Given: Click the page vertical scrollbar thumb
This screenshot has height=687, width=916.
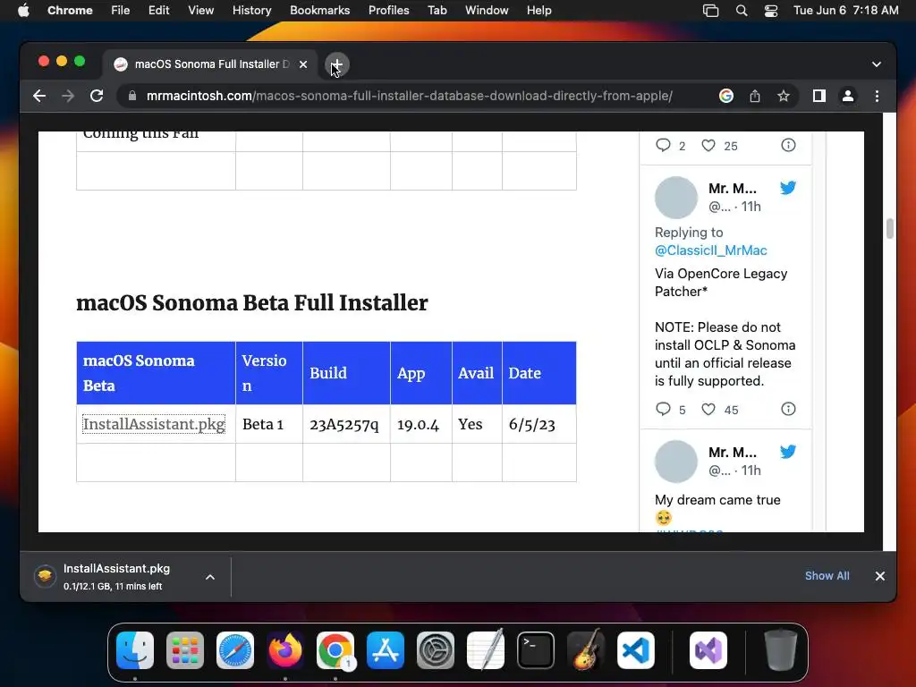Looking at the screenshot, I should pyautogui.click(x=890, y=228).
